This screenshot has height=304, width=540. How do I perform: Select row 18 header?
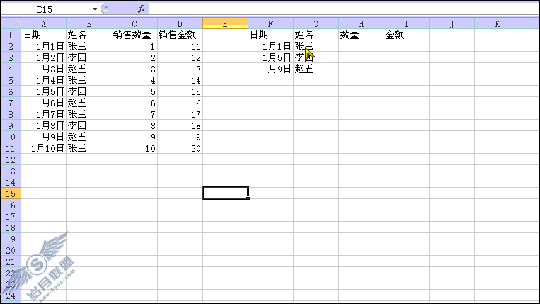(11, 228)
